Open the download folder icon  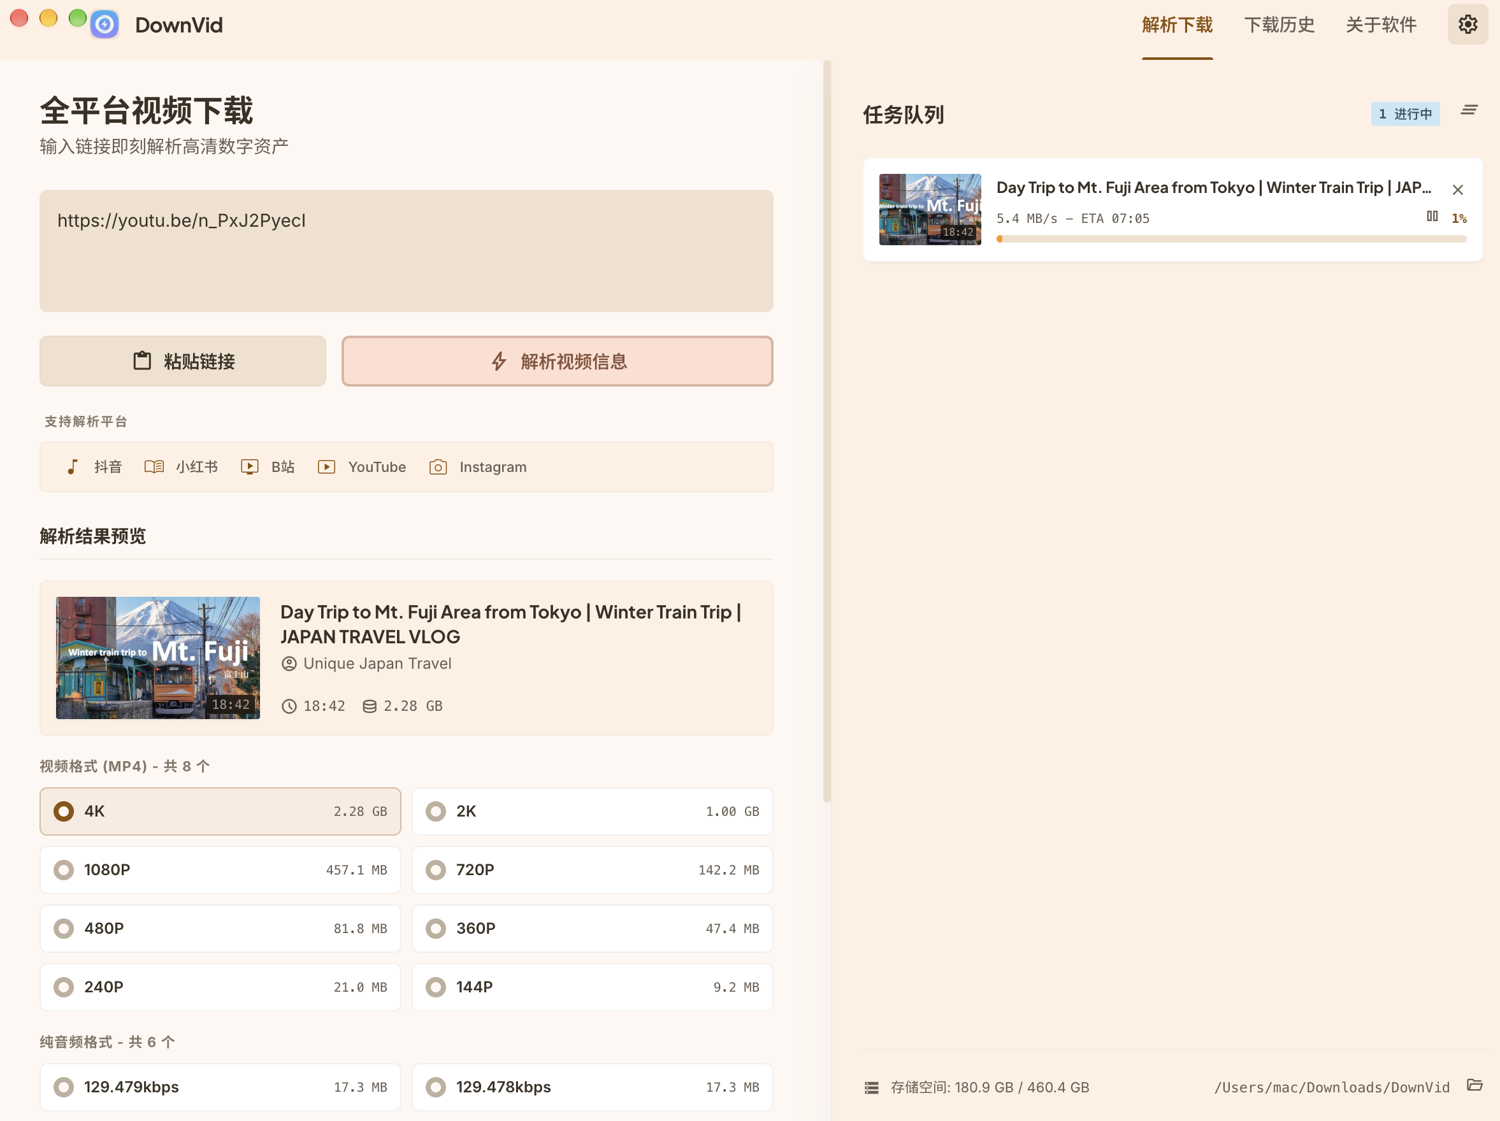tap(1475, 1085)
